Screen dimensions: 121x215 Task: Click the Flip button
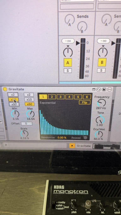click(85, 102)
